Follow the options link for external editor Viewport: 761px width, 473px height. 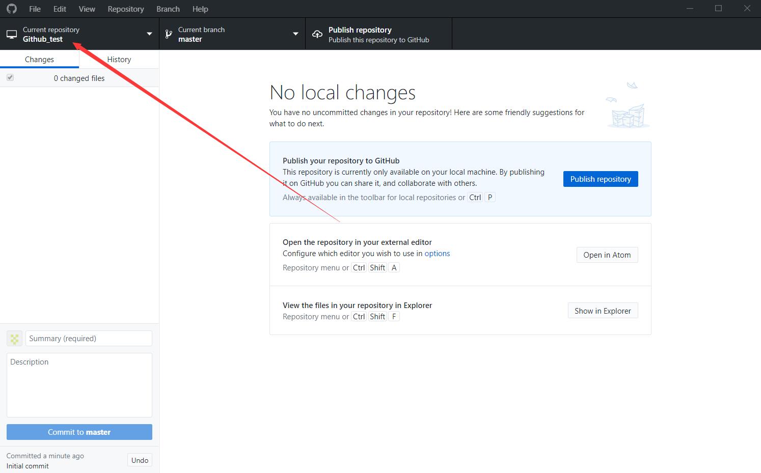437,253
